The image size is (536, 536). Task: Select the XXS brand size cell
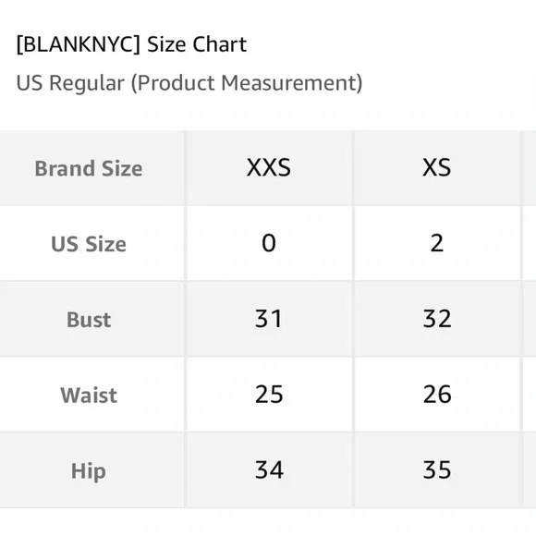269,168
